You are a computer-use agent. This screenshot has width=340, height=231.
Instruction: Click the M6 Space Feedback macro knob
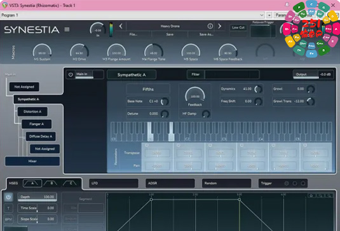228,52
